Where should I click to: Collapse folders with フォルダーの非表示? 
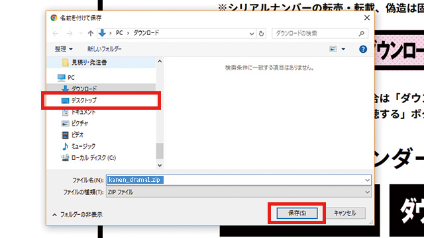click(x=78, y=215)
